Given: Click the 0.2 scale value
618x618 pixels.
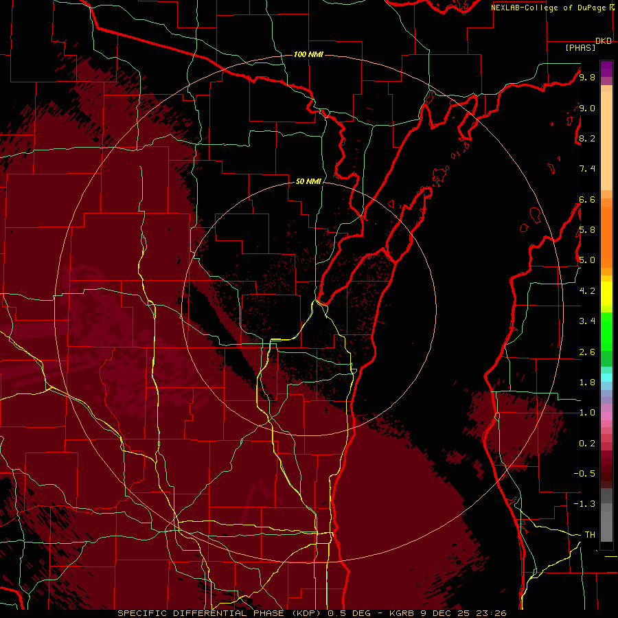Looking at the screenshot, I should coord(587,444).
